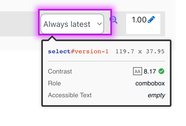Open the Always latest version dropdown
Screen dimensions: 186x126
point(72,24)
